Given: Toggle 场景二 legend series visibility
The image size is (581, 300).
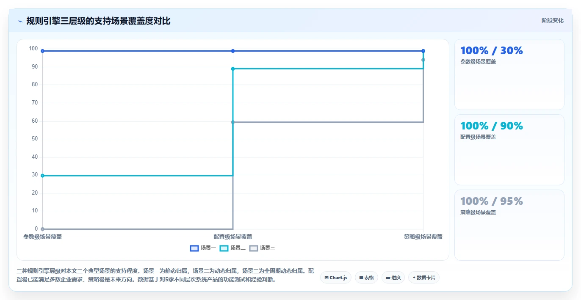Looking at the screenshot, I should pos(232,248).
